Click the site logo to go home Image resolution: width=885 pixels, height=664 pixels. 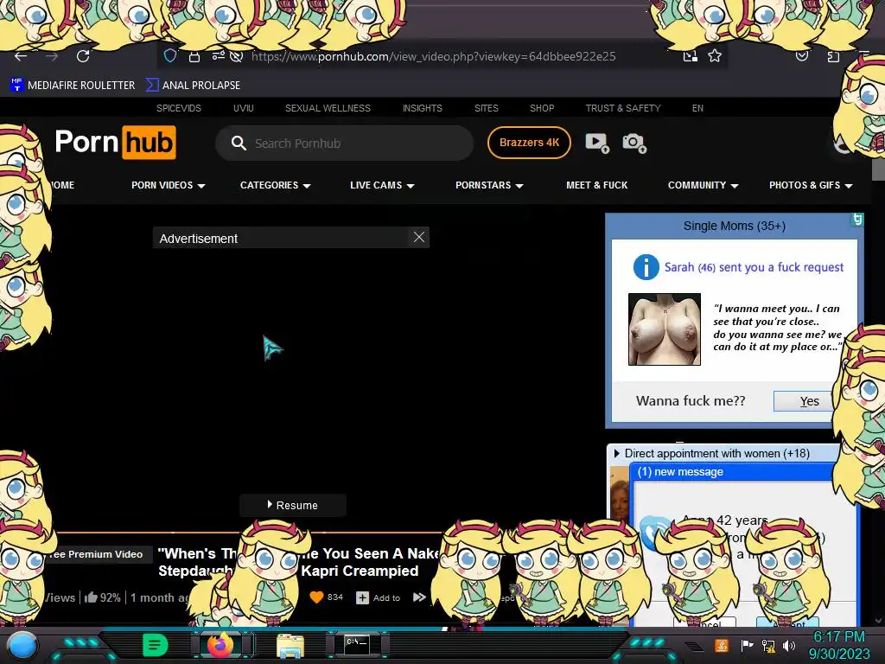coord(116,143)
